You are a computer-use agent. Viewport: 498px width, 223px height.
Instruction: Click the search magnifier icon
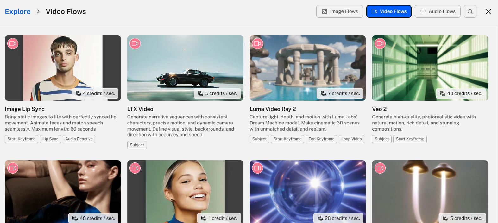pos(470,11)
